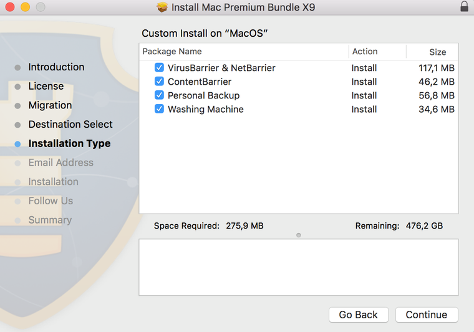
Task: Close the installer with red button
Action: [10, 7]
